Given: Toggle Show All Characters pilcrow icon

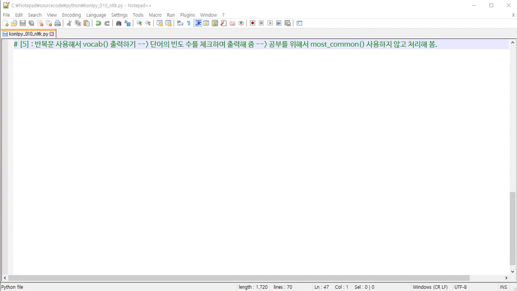Looking at the screenshot, I should (x=189, y=23).
